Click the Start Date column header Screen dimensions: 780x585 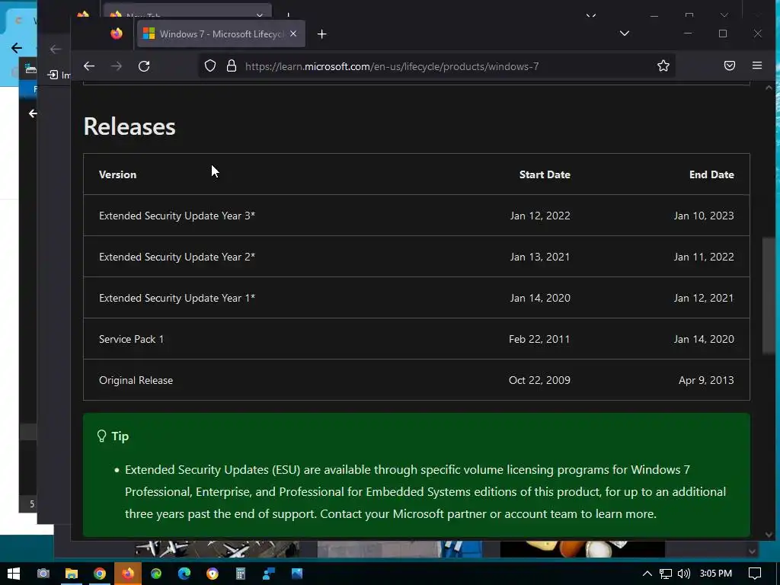click(x=545, y=174)
